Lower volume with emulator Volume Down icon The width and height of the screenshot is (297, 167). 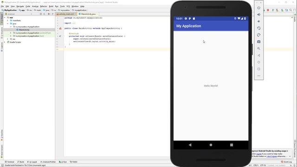click(259, 21)
